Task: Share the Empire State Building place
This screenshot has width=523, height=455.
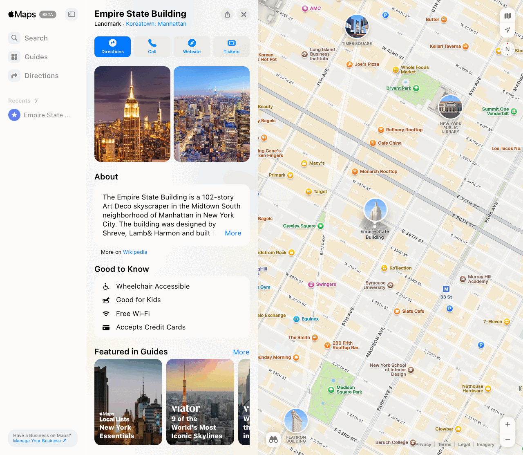Action: pos(228,14)
